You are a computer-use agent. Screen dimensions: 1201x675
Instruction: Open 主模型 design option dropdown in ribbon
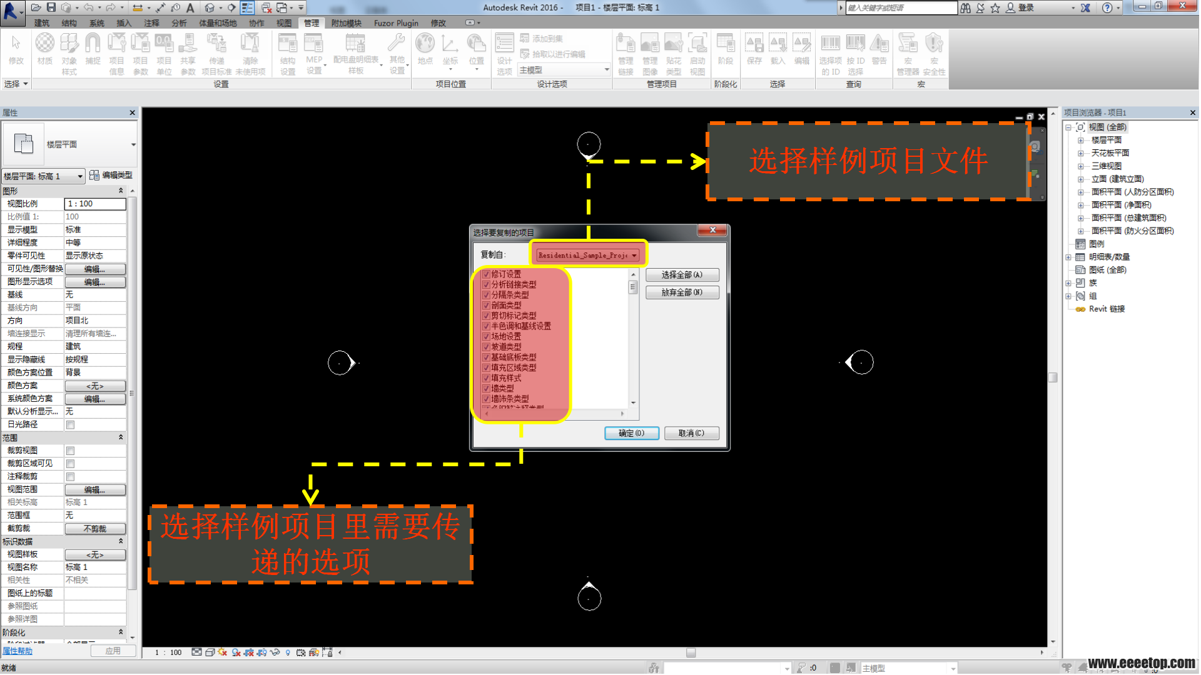pos(564,70)
